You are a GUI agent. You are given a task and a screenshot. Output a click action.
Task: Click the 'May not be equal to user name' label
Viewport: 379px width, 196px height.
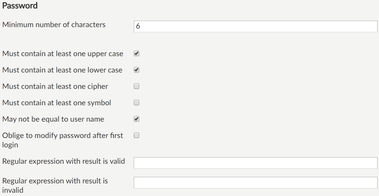click(53, 119)
